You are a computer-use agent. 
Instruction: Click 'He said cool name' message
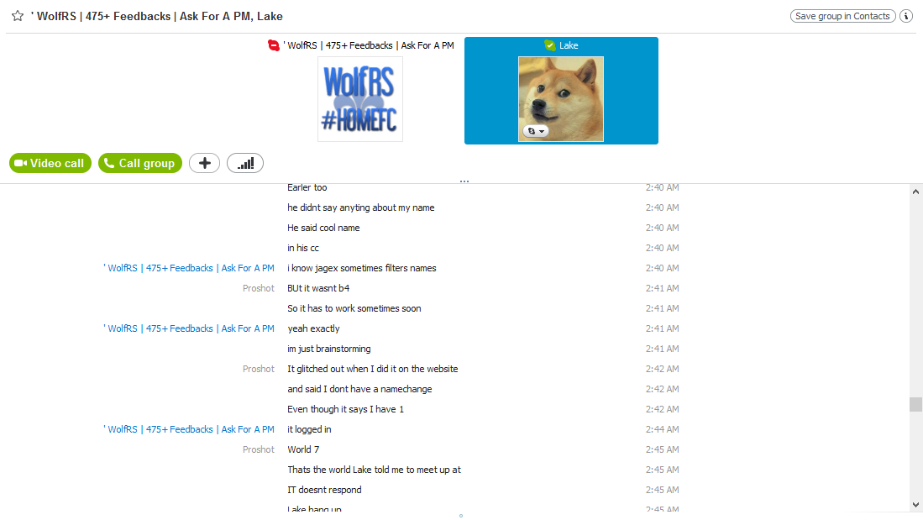323,228
